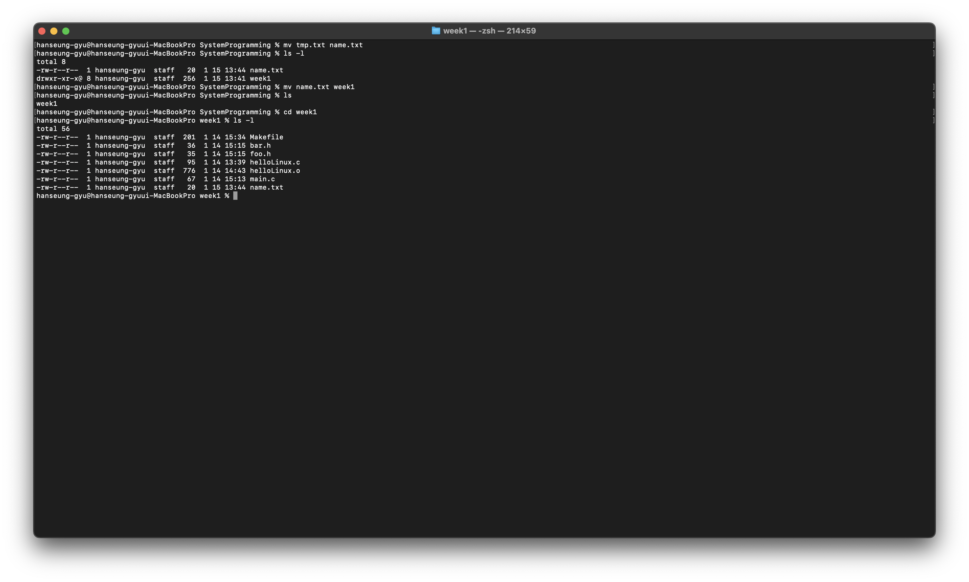This screenshot has width=969, height=582.
Task: Click the 'total 8' output line
Action: point(51,62)
